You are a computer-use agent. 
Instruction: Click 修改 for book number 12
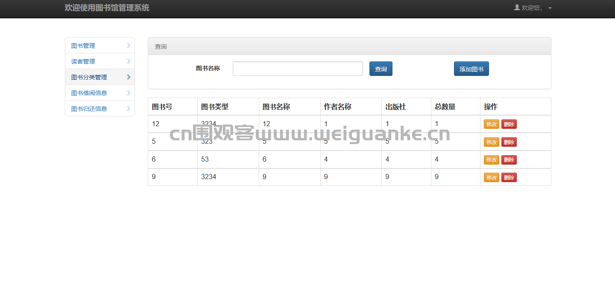(x=492, y=124)
